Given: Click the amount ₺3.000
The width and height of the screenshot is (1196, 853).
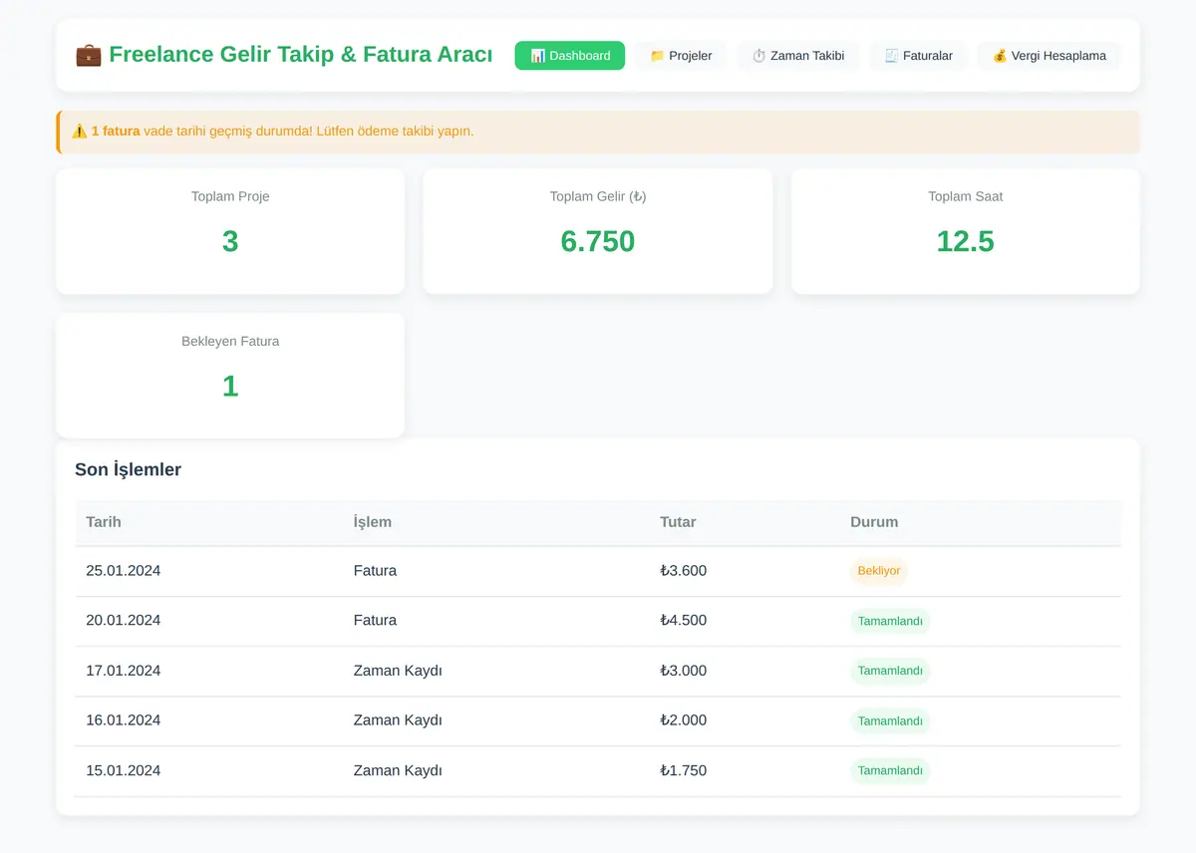Looking at the screenshot, I should [684, 671].
